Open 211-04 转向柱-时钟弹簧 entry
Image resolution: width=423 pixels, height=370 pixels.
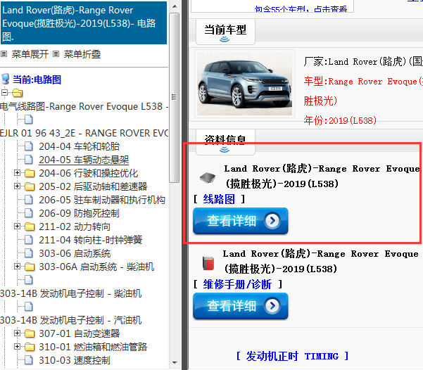tap(90, 240)
